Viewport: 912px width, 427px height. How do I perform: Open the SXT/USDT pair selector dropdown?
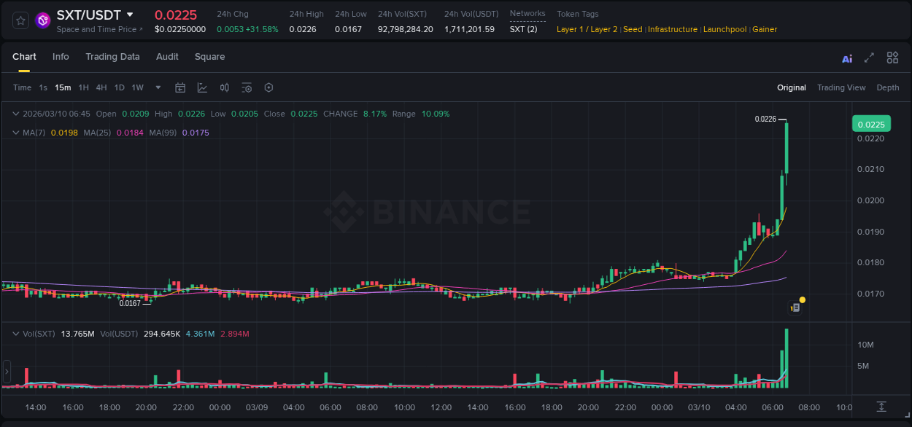(130, 15)
